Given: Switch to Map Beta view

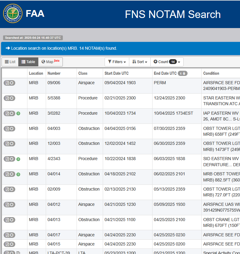Looking at the screenshot, I should pos(50,62).
